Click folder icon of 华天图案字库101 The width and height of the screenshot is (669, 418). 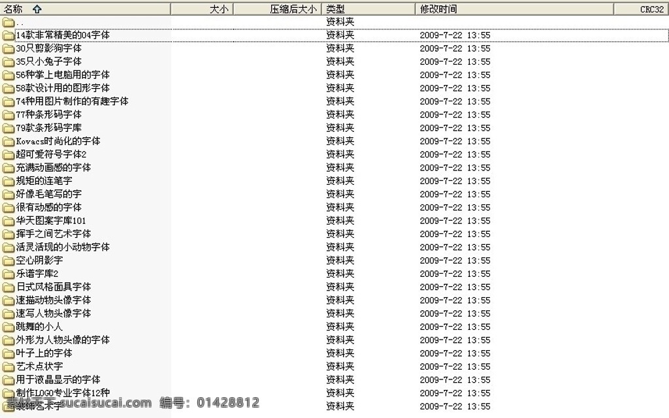(8, 221)
